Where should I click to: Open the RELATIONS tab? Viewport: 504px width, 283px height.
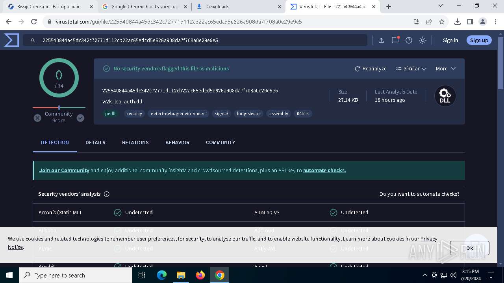pyautogui.click(x=135, y=142)
